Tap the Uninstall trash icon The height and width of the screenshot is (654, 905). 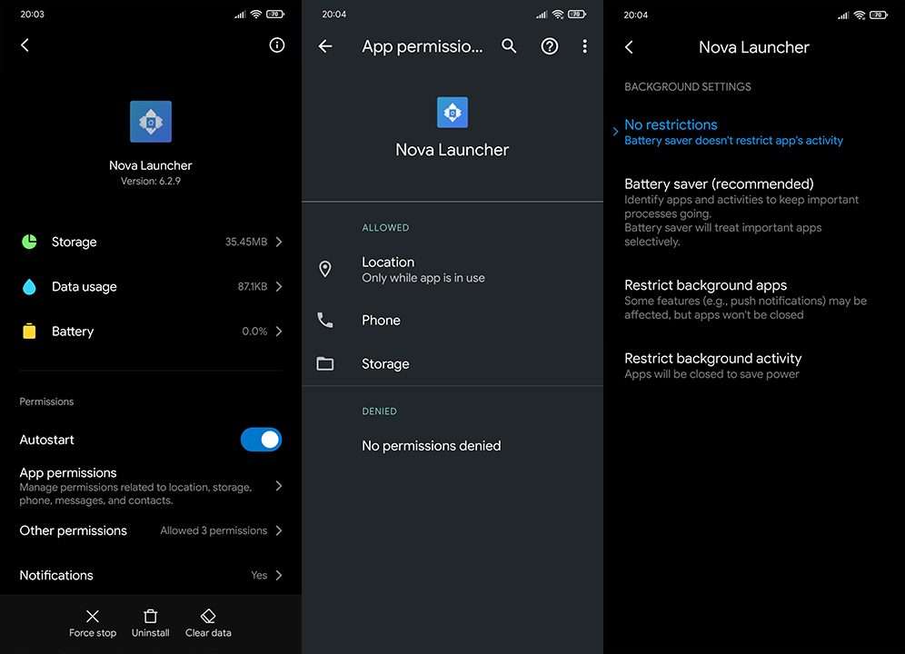tap(150, 616)
